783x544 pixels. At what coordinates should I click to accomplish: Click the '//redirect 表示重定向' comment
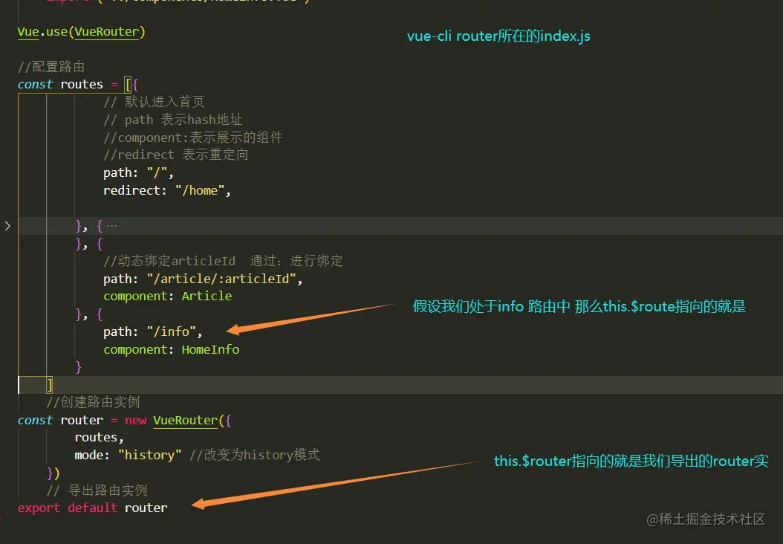176,155
